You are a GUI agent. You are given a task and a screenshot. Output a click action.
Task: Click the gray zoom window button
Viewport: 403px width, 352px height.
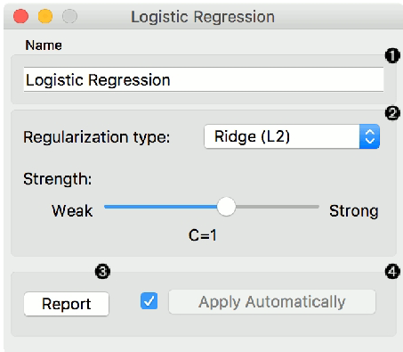tap(69, 16)
